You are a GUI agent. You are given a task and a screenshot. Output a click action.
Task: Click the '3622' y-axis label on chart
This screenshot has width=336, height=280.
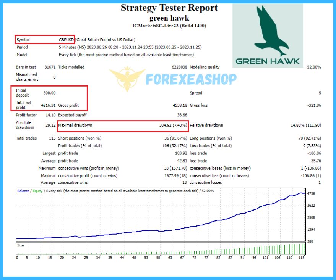[x=311, y=206]
